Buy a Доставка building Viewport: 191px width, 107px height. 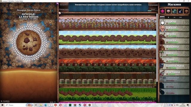[x=174, y=73]
